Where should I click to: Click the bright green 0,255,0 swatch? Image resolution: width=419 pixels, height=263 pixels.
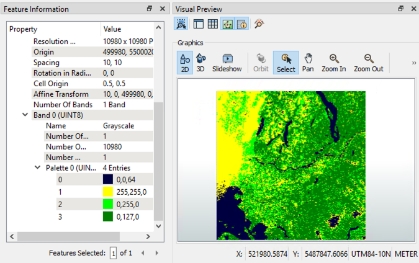(x=108, y=204)
